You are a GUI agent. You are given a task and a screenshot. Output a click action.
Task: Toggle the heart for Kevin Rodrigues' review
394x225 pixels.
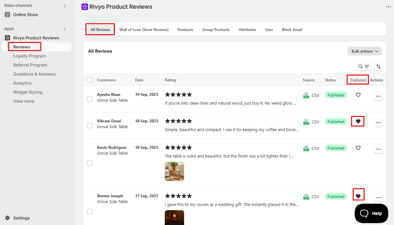coord(358,148)
